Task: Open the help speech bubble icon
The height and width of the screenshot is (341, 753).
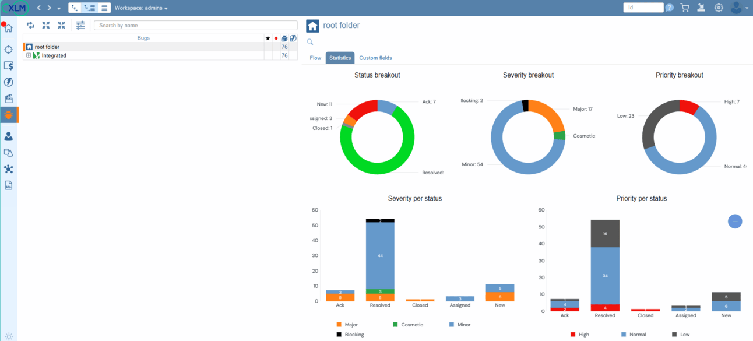Action: point(670,8)
